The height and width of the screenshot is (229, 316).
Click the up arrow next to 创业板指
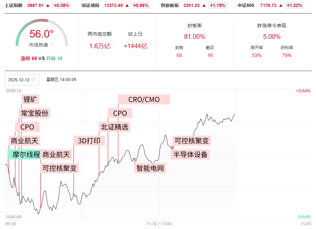click(204, 5)
